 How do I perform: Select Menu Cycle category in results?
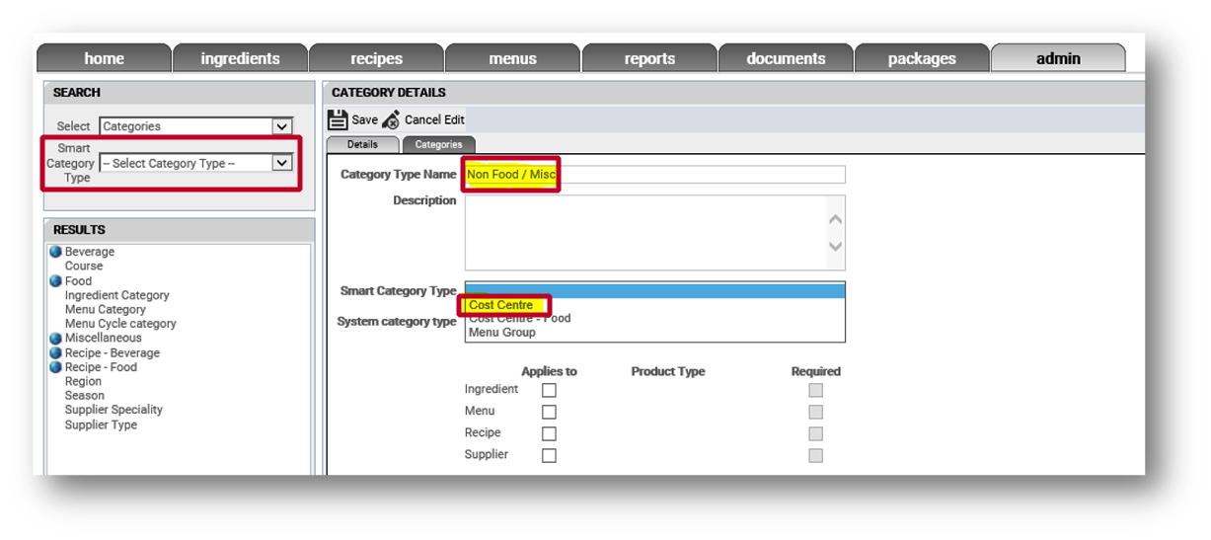120,324
